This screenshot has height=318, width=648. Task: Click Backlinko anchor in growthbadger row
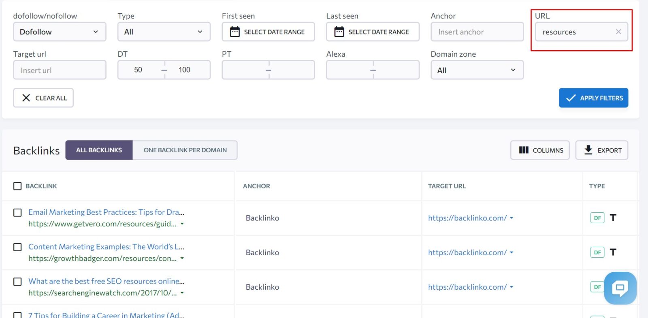pyautogui.click(x=262, y=252)
